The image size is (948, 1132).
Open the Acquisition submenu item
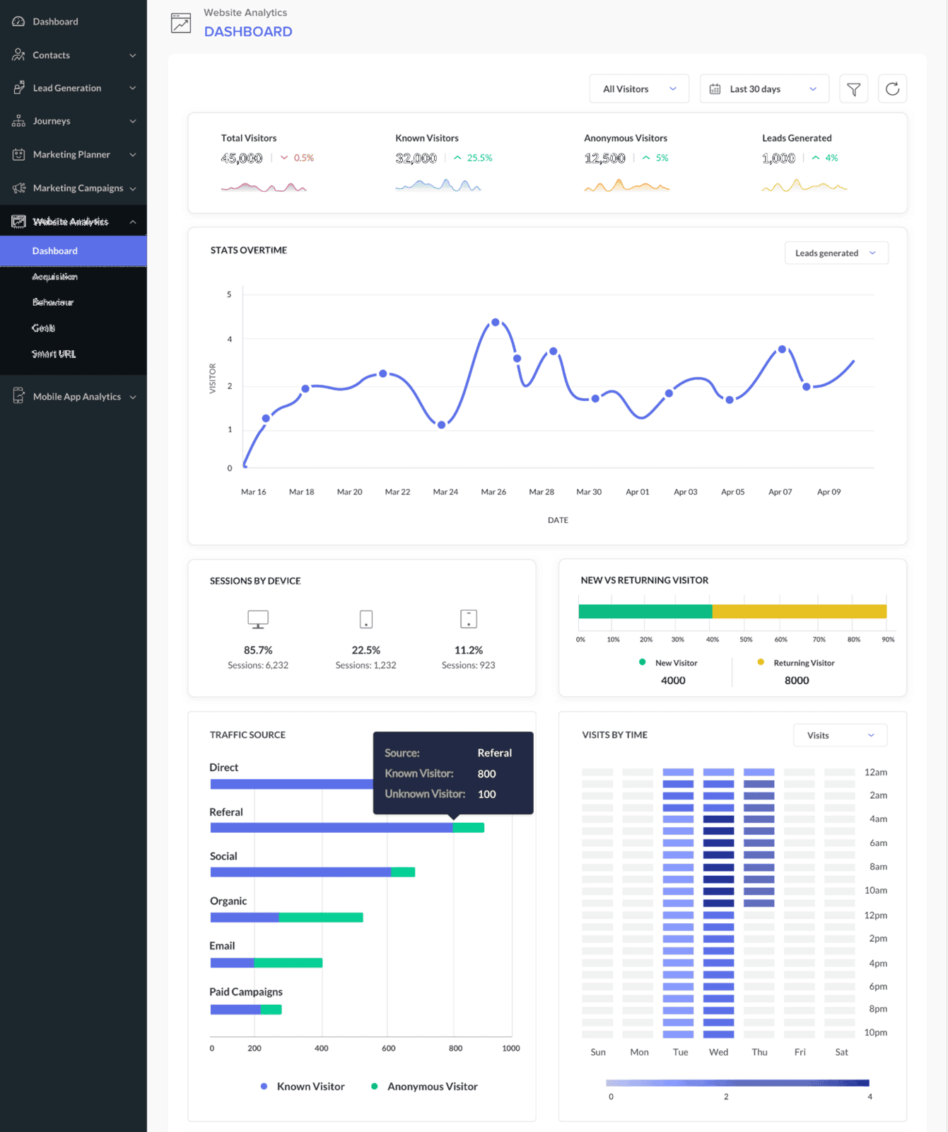(x=55, y=277)
